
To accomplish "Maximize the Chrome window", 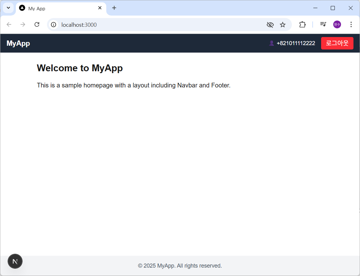I will tap(333, 8).
